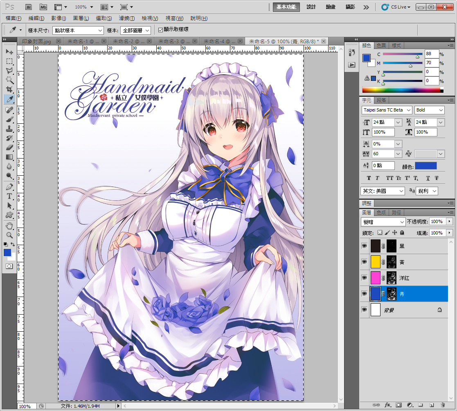The image size is (457, 411).
Task: Select the Polygonal Lasso tool
Action: [9, 70]
